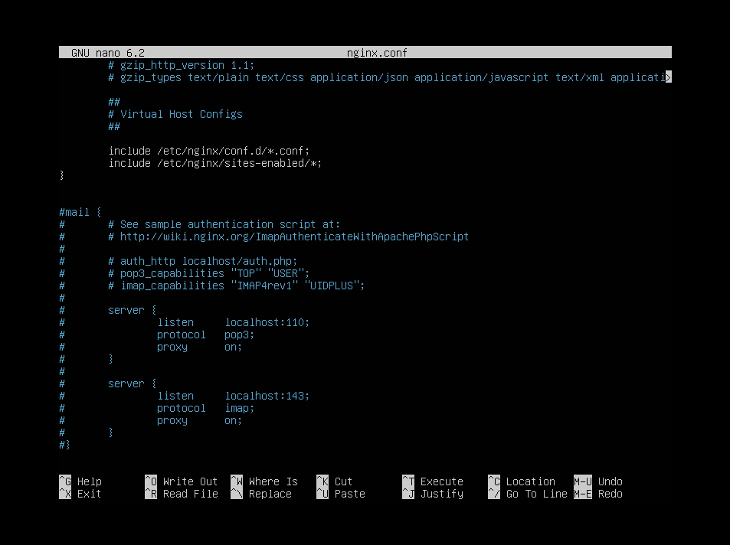Click the nginx.conf filename in title bar
730x545 pixels.
(377, 53)
